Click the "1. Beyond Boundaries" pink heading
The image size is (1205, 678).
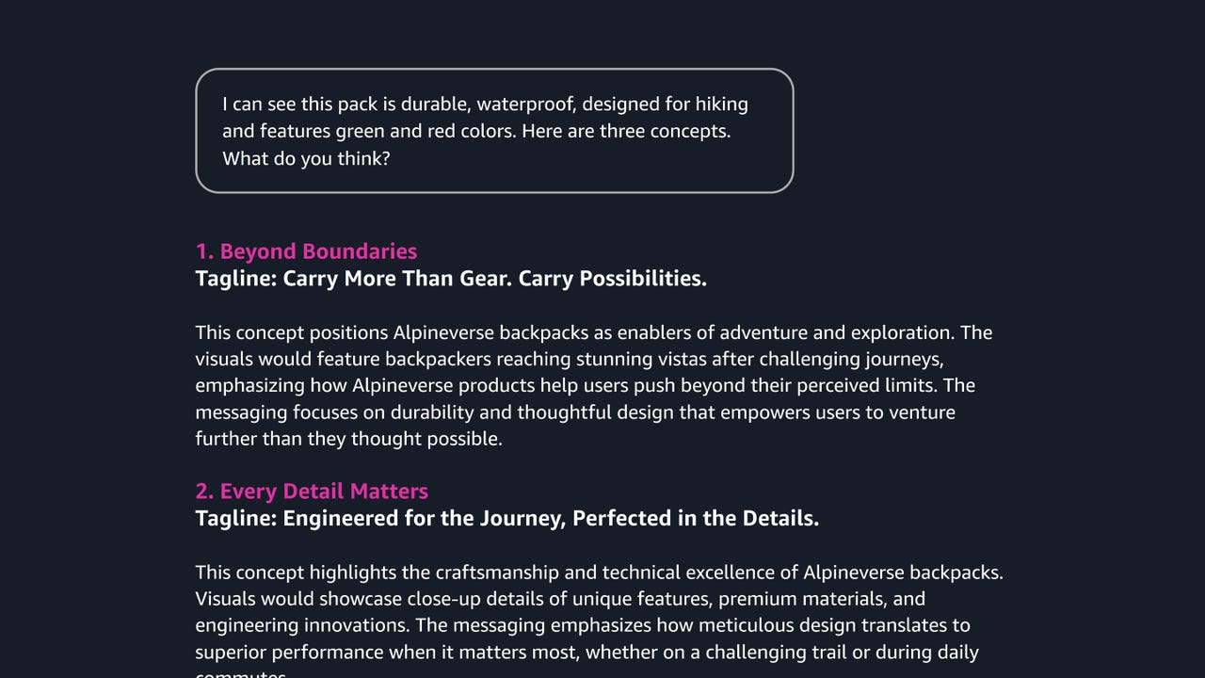(x=306, y=251)
